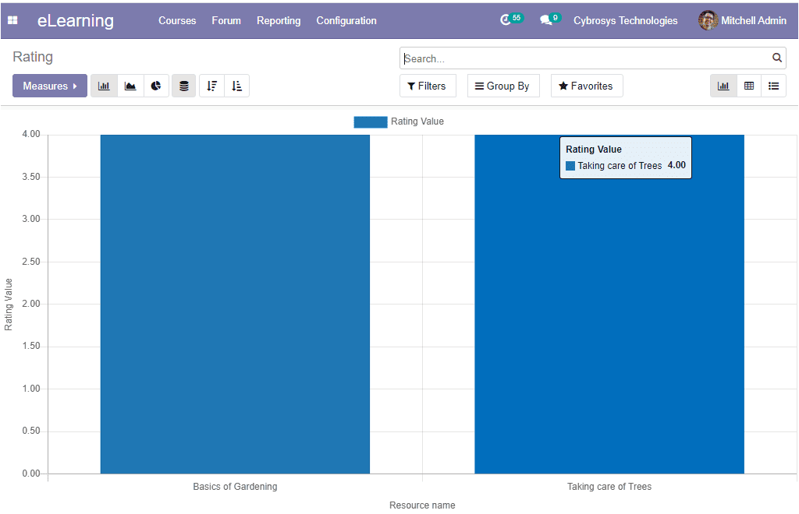Click the Rating breadcrumb title
Screen dimensions: 799x514
(x=33, y=57)
